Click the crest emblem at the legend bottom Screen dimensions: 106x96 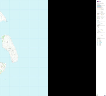coord(97,94)
